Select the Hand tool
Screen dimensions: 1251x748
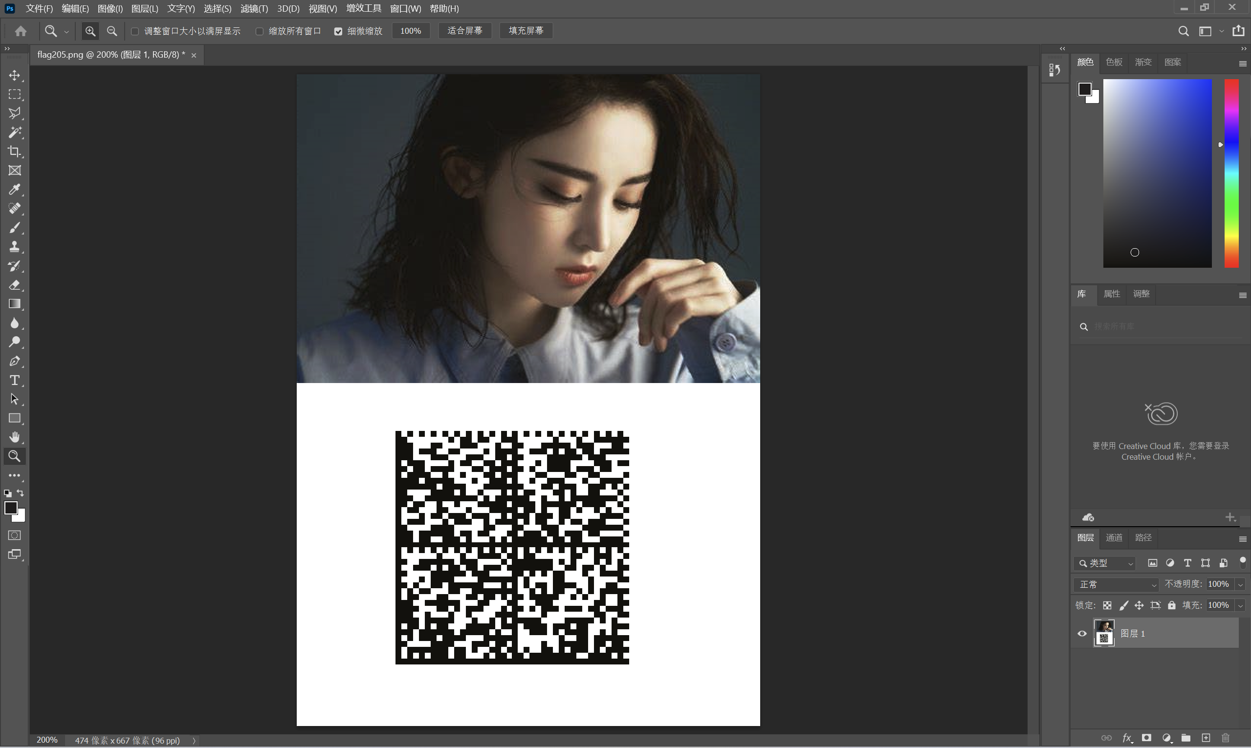[x=15, y=437]
